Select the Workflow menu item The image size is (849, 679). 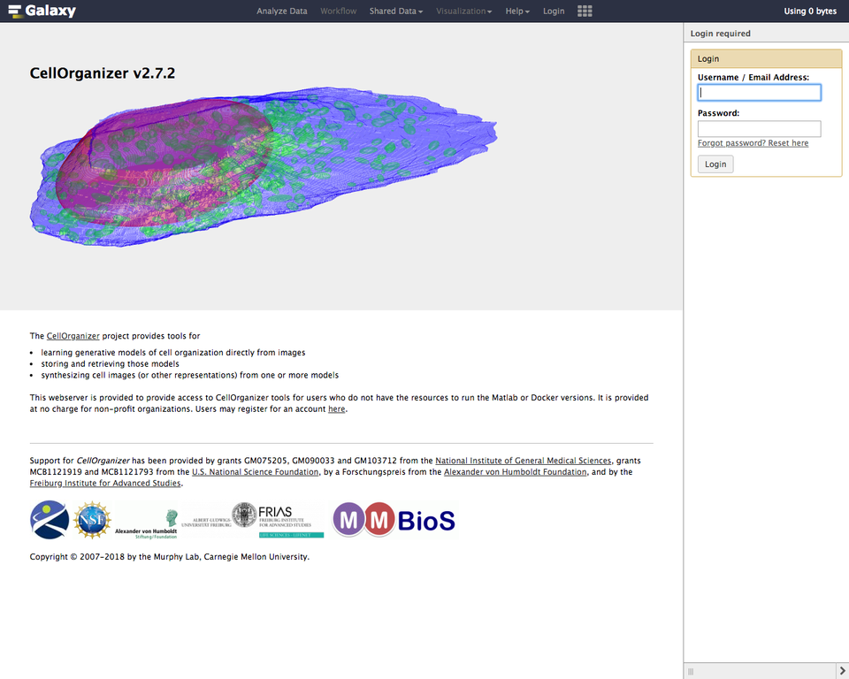click(339, 11)
